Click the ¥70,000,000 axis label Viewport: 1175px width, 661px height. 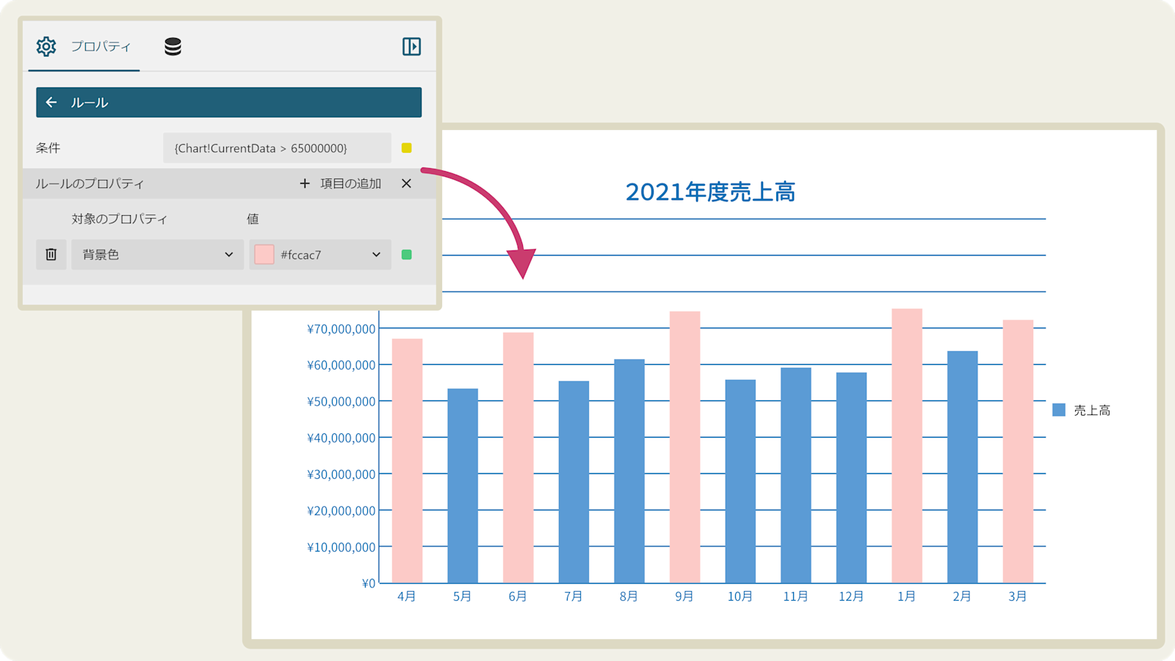click(x=341, y=329)
